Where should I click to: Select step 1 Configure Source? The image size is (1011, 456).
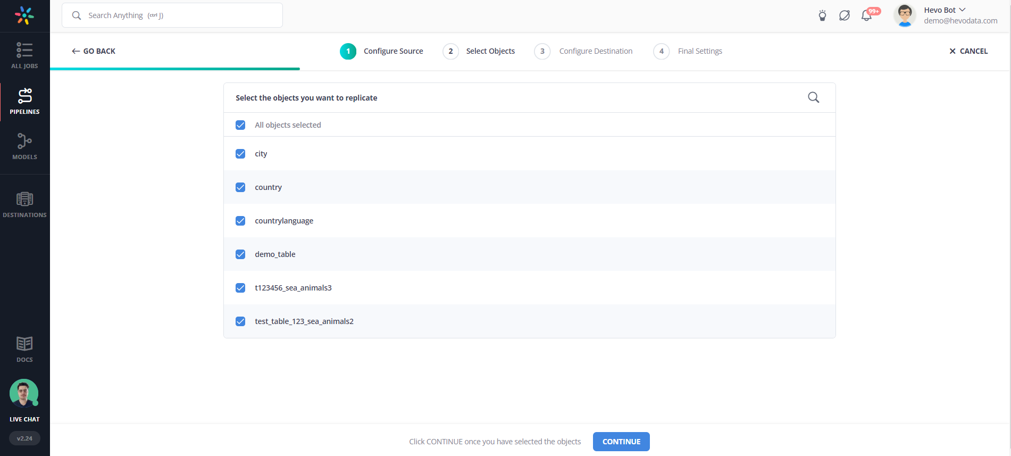(x=382, y=51)
